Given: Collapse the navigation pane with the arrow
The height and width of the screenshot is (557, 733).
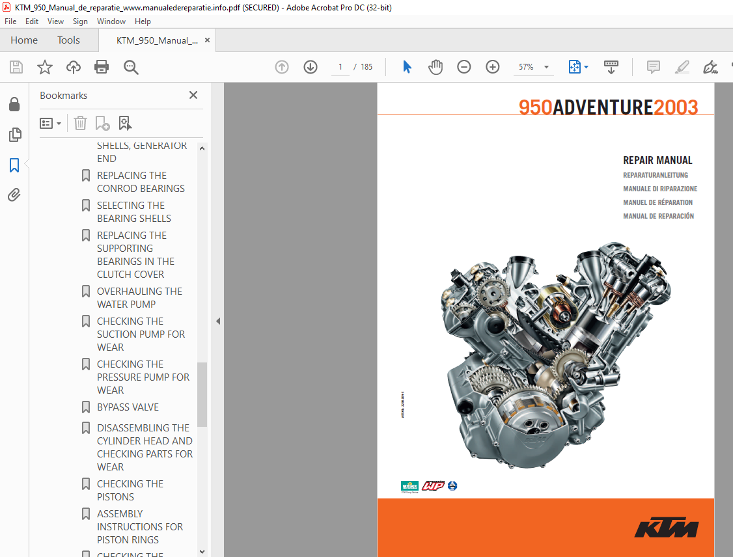Looking at the screenshot, I should 218,321.
